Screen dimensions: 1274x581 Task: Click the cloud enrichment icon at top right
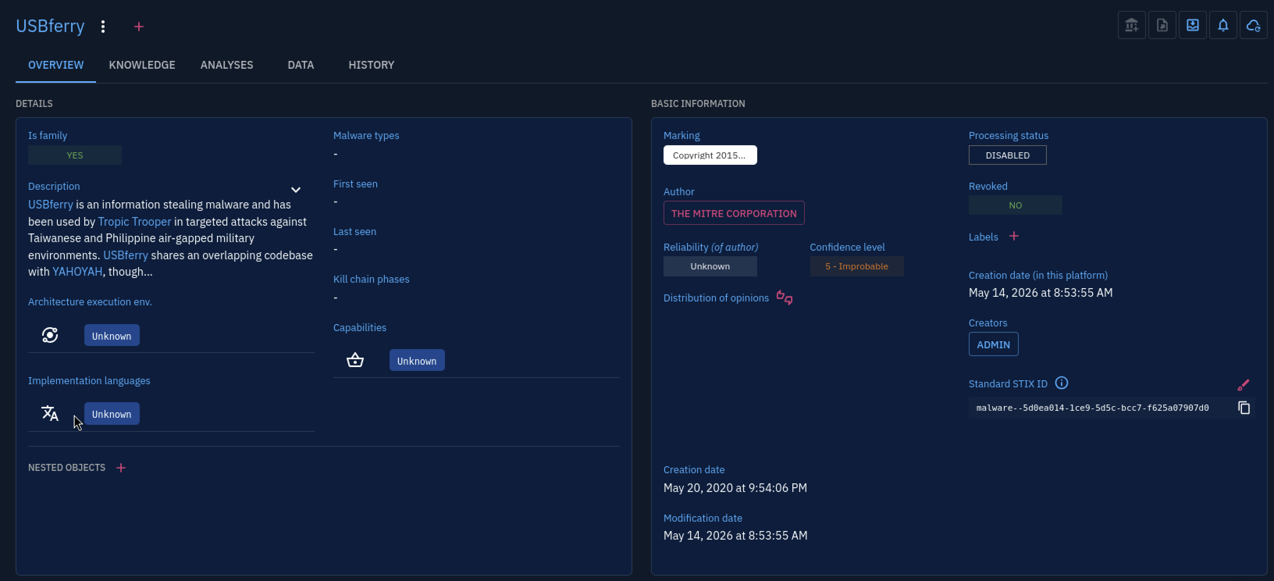(x=1253, y=25)
